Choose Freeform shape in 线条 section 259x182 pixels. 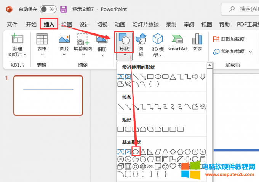[195, 107]
